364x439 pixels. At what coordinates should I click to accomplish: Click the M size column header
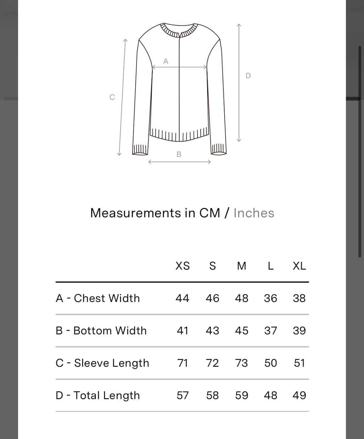[x=241, y=266]
